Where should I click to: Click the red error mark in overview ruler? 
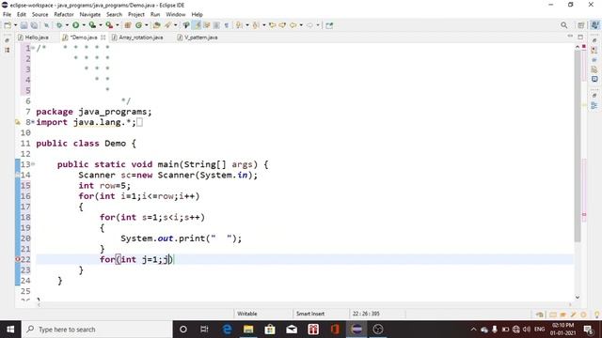[x=584, y=215]
